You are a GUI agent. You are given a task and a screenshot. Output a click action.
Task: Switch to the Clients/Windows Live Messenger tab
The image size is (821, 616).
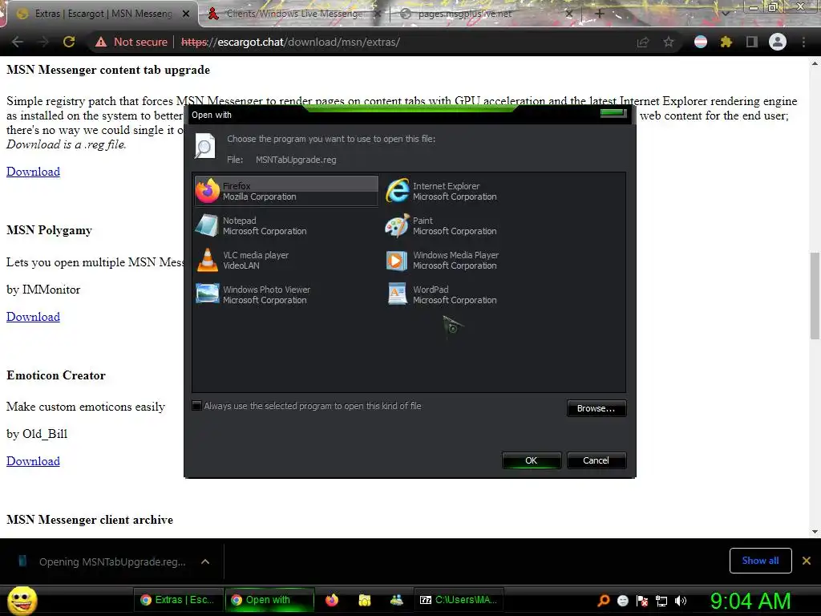pos(293,14)
